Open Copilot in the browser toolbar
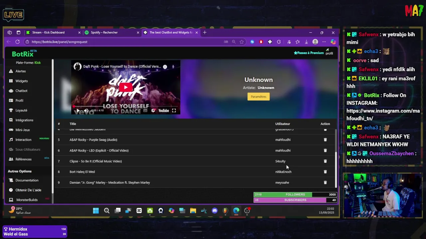The image size is (426, 239). pos(333,42)
